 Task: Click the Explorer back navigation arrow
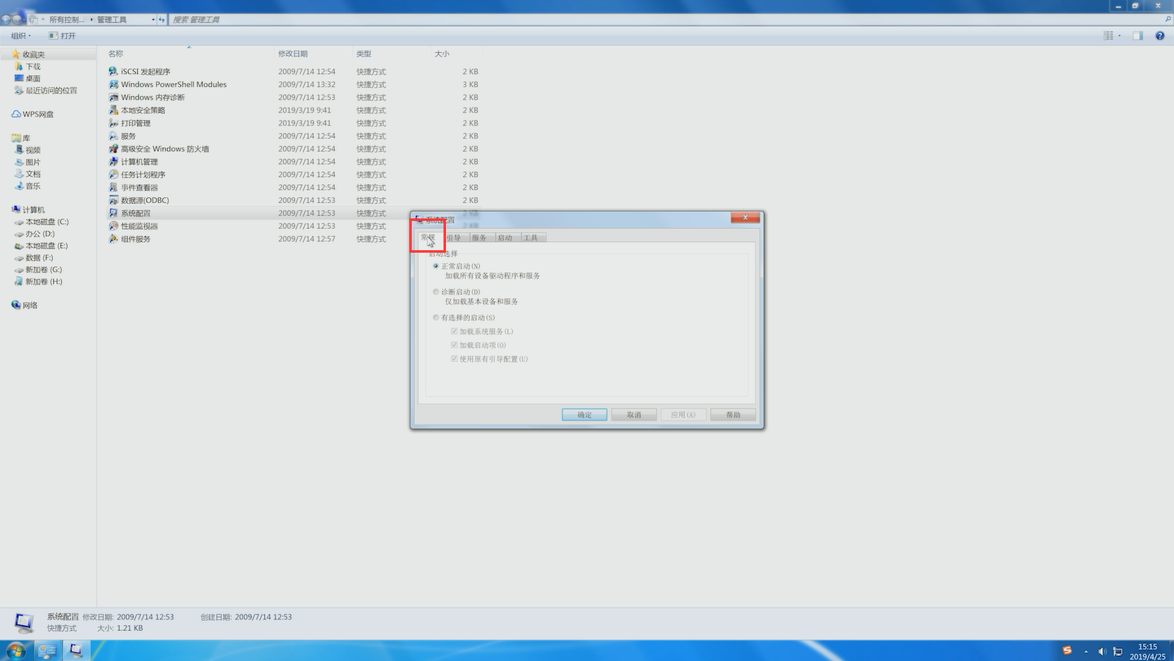pyautogui.click(x=7, y=19)
